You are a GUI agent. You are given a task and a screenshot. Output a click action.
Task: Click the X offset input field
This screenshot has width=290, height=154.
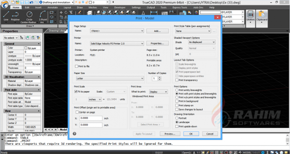pos(91,118)
